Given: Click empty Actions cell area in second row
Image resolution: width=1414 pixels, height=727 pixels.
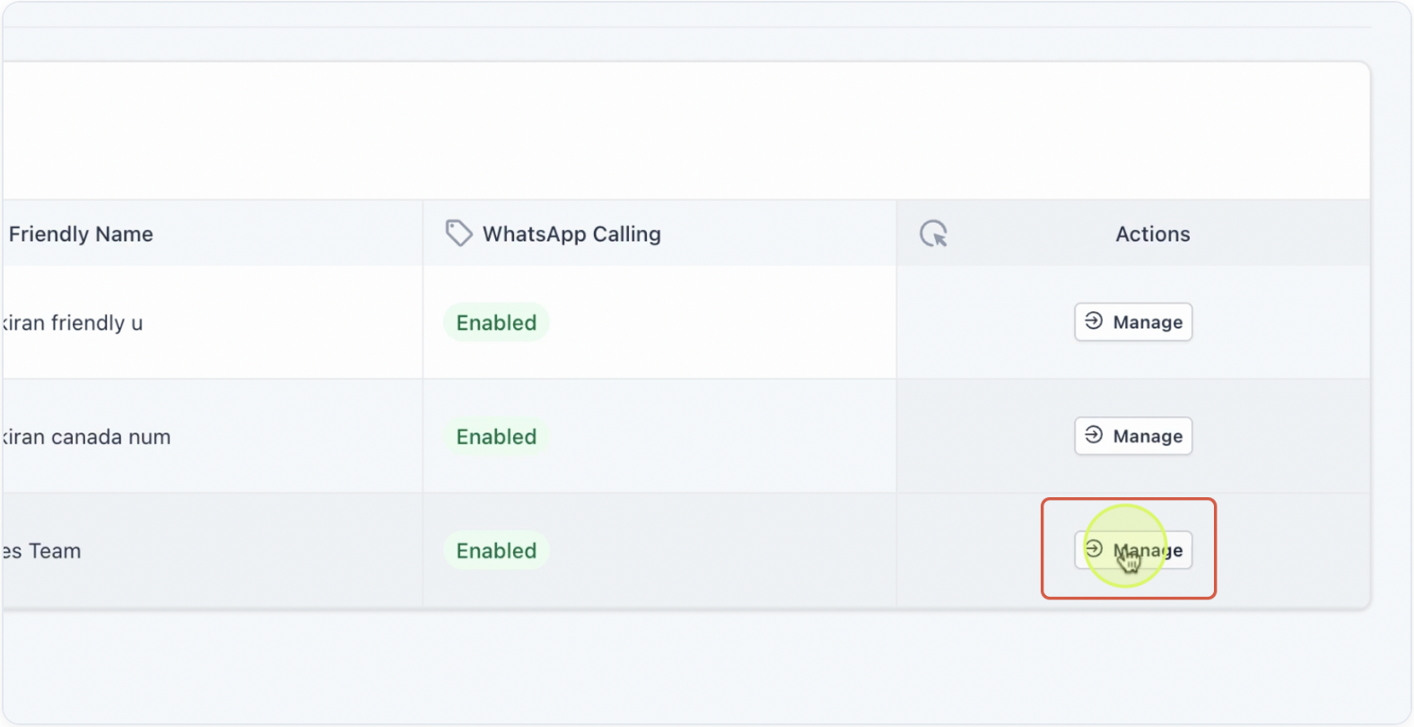Looking at the screenshot, I should pos(987,436).
